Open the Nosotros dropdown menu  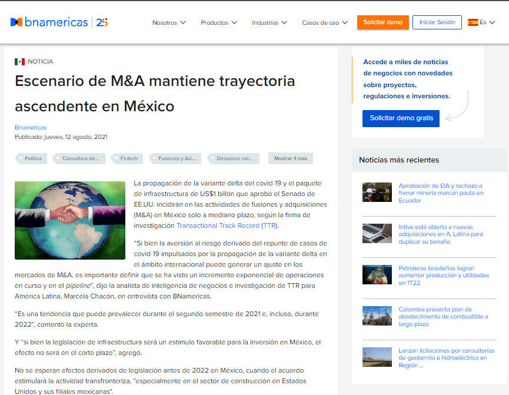pos(169,23)
